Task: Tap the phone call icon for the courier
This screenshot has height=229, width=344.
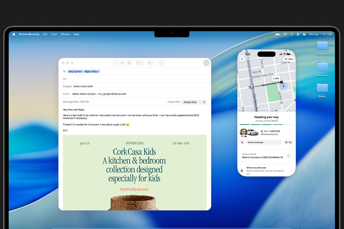Action: click(x=242, y=142)
